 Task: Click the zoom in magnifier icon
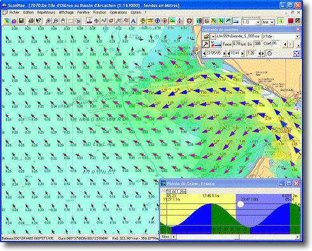click(x=48, y=21)
